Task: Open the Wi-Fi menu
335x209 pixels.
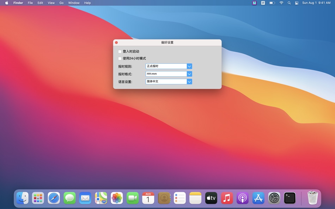Action: [x=281, y=3]
